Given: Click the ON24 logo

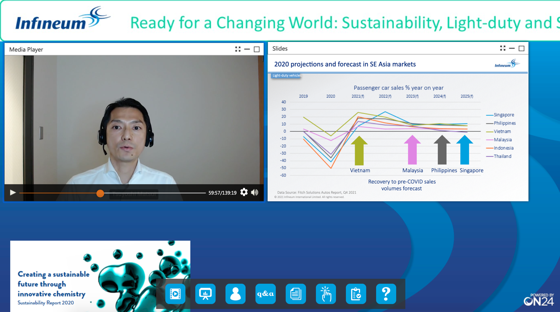Looking at the screenshot, I should tap(539, 299).
